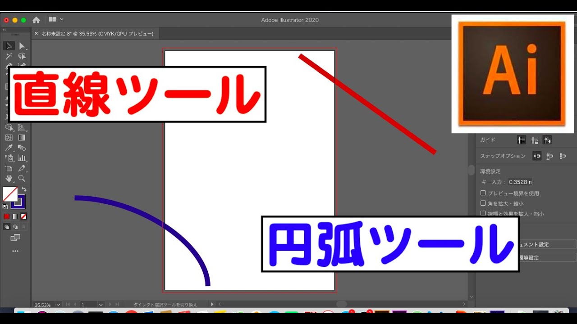The image size is (577, 324).
Task: Click the キー入力 value field
Action: (x=520, y=182)
